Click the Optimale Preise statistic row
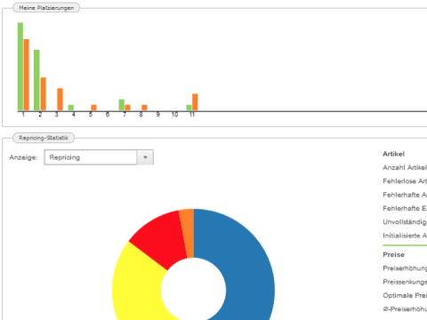 (x=405, y=295)
